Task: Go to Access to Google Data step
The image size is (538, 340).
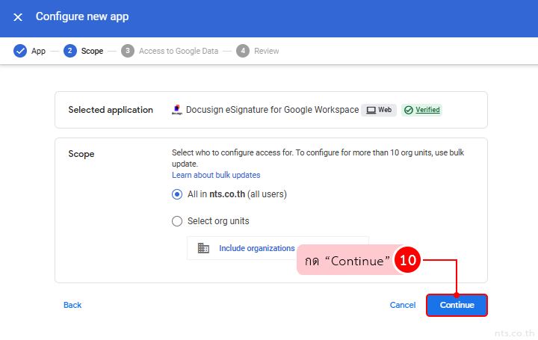Action: pyautogui.click(x=179, y=51)
